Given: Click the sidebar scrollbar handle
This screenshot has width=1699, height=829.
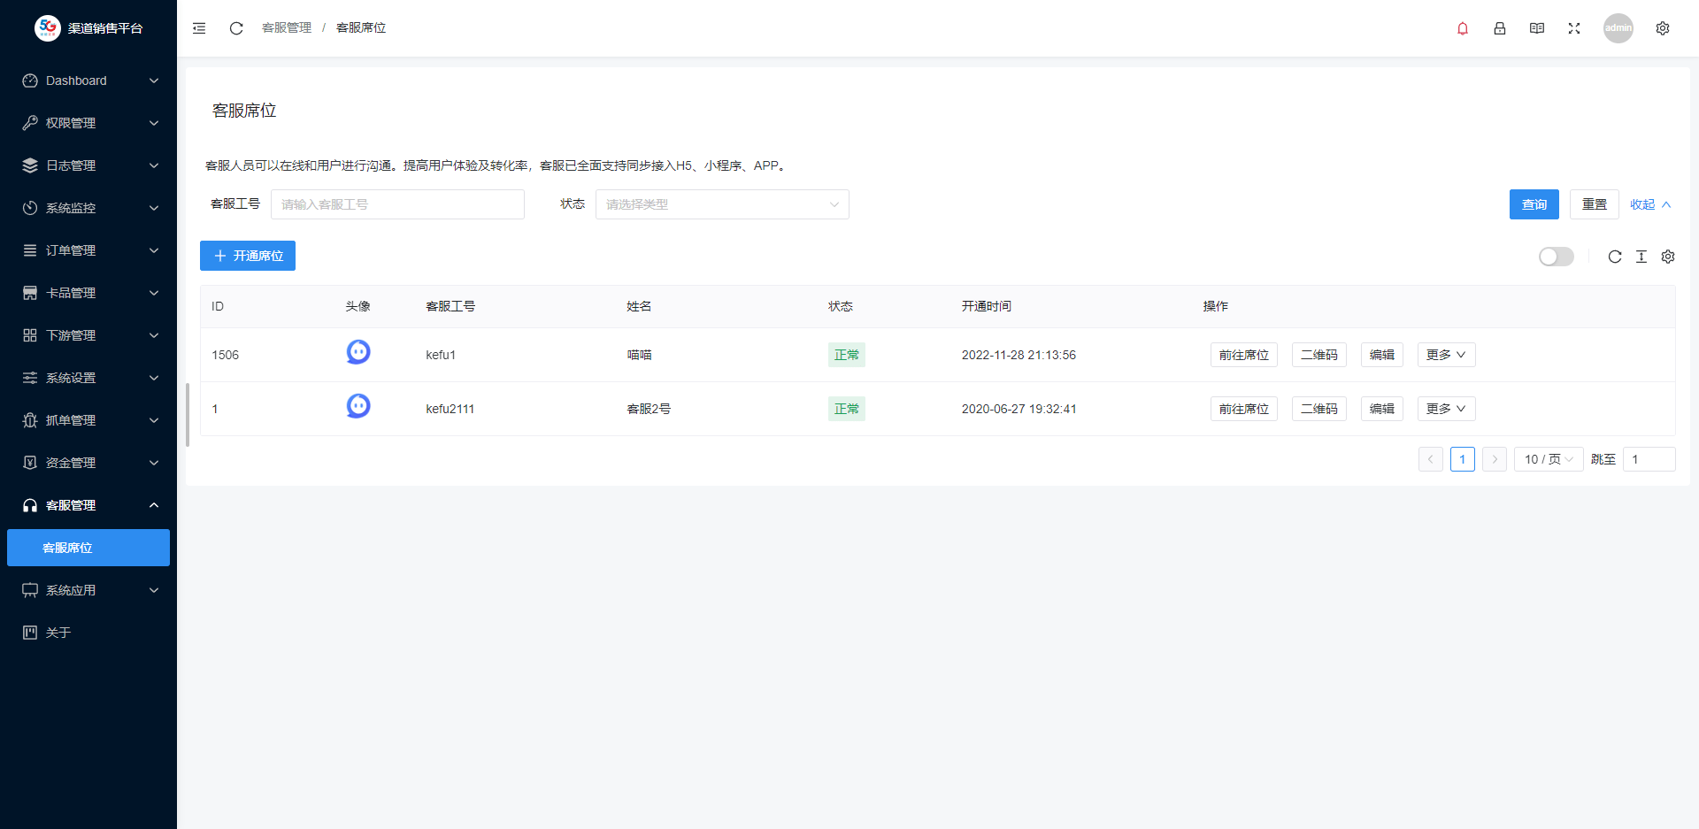Looking at the screenshot, I should point(188,415).
